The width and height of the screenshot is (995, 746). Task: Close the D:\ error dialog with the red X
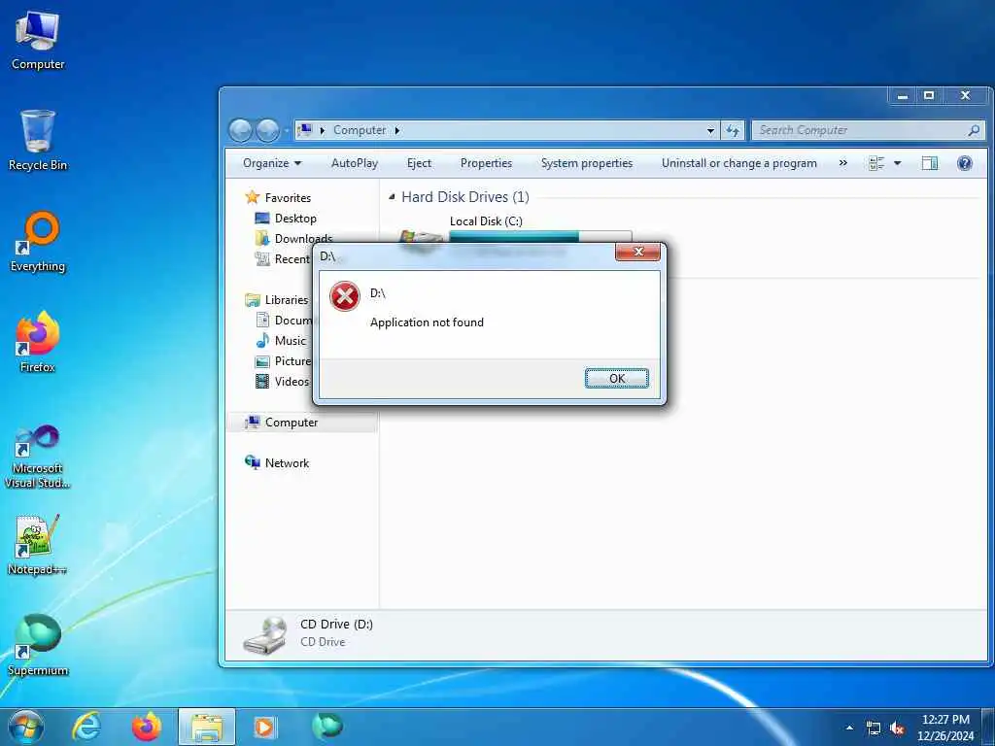pos(637,253)
